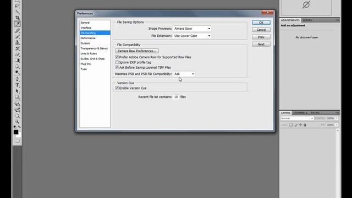The image size is (352, 198).
Task: Select the 3D Rotate tool
Action: click(17, 104)
